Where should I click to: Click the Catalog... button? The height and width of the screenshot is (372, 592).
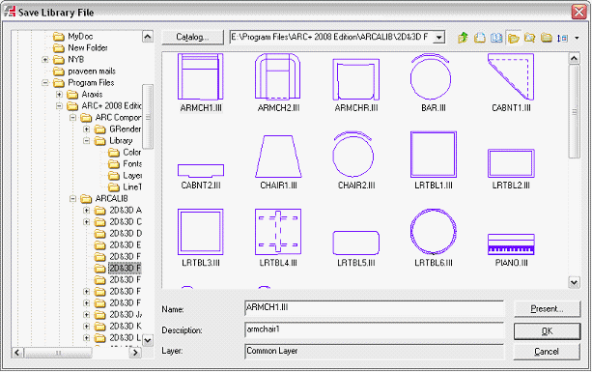pyautogui.click(x=192, y=38)
